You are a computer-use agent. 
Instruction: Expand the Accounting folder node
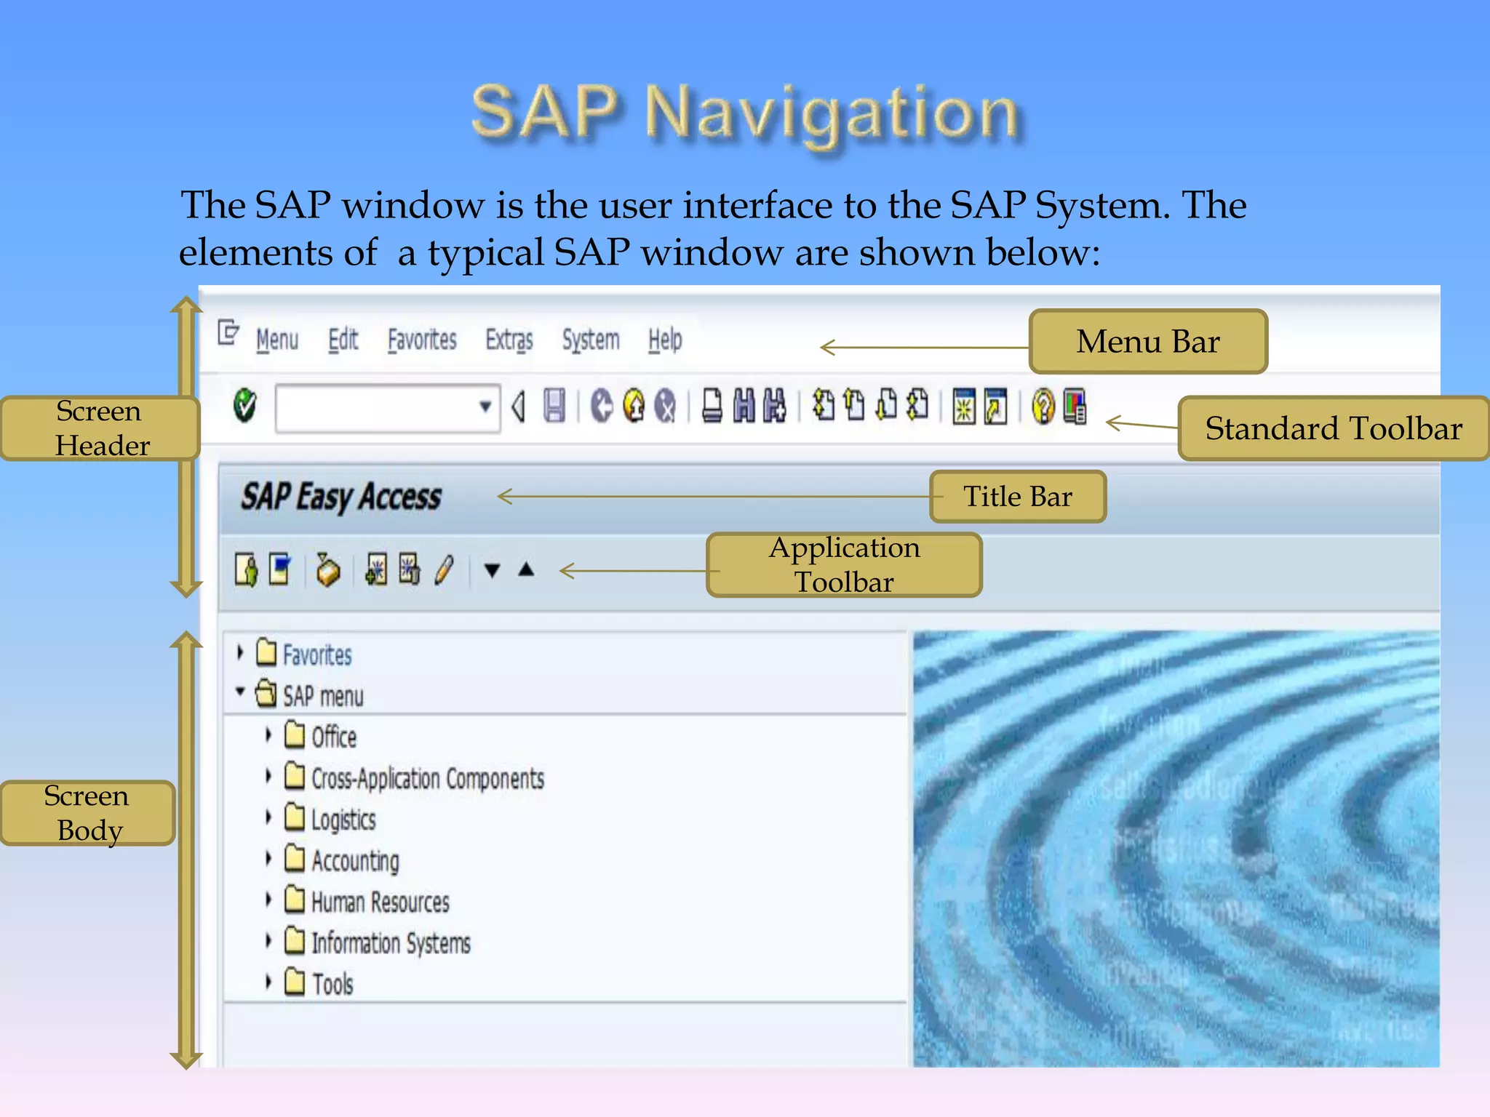(268, 858)
